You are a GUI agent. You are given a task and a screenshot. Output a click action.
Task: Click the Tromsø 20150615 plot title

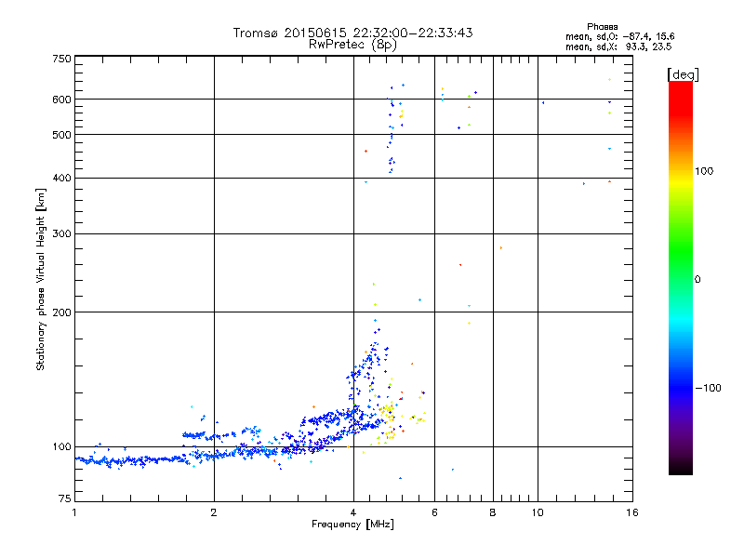[x=352, y=33]
